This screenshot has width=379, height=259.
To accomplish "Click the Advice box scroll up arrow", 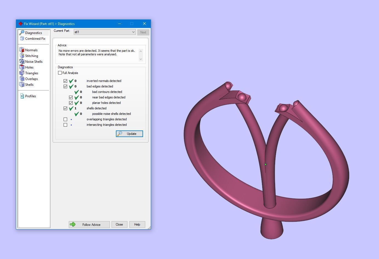I will click(x=141, y=51).
